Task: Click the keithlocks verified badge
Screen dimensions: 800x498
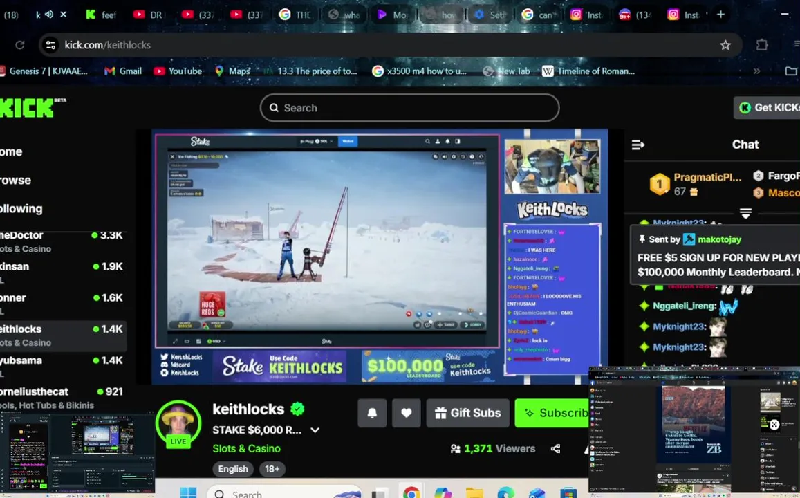Action: [x=297, y=409]
